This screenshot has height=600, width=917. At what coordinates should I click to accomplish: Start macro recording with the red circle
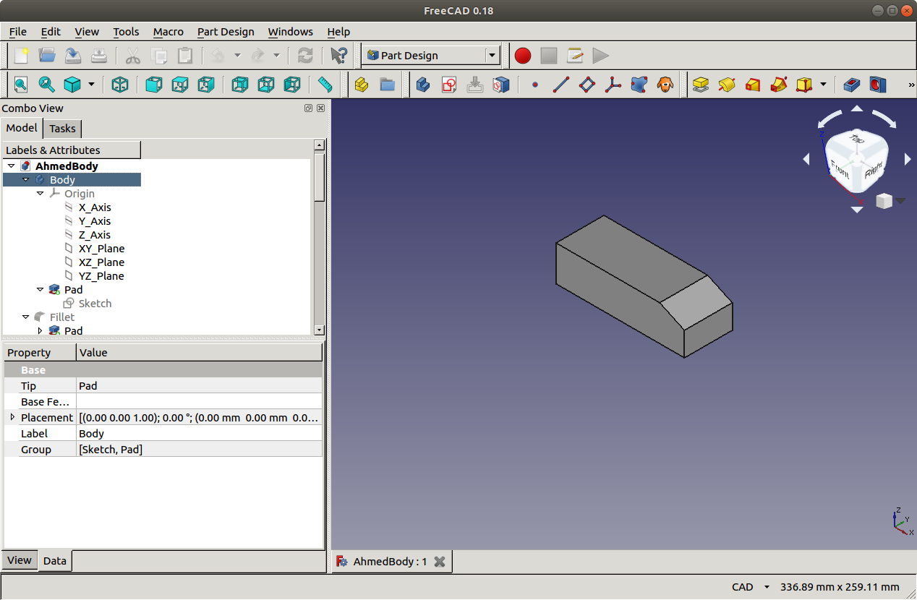pos(523,56)
